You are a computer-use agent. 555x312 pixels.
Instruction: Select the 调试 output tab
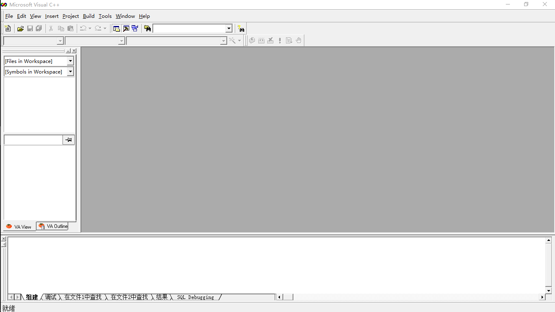[x=51, y=297]
